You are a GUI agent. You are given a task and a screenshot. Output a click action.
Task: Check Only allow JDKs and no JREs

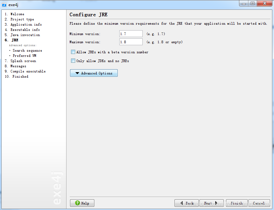[x=73, y=60]
